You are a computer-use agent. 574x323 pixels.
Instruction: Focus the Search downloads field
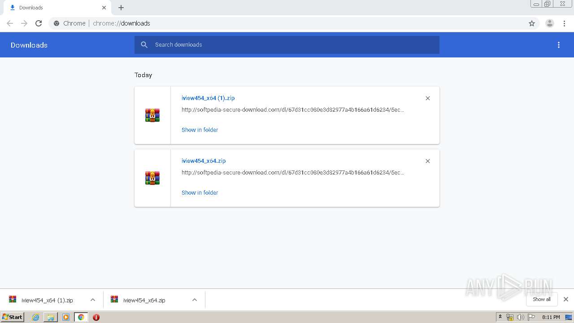287,45
